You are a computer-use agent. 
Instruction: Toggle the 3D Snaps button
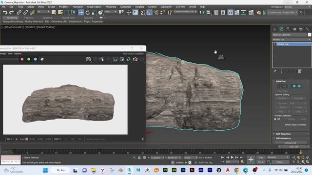click(143, 13)
